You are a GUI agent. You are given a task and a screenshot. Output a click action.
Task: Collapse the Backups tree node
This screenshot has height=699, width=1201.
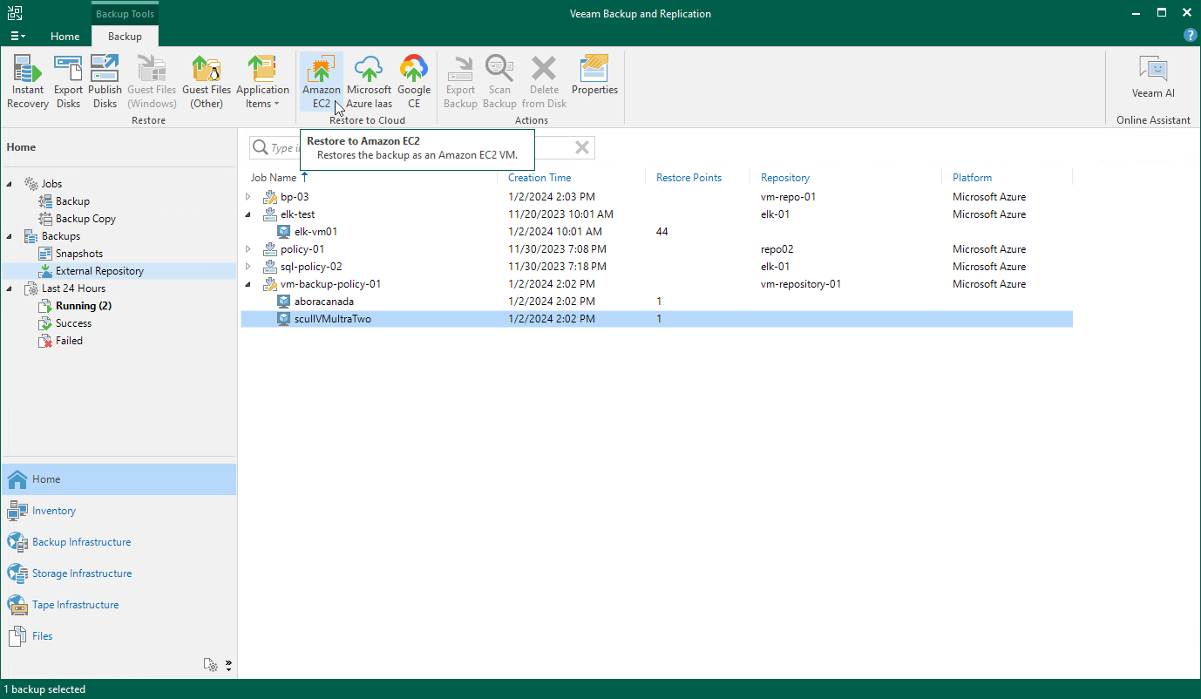pos(10,236)
